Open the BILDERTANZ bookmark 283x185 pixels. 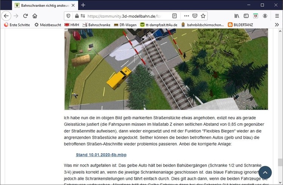pos(240,25)
